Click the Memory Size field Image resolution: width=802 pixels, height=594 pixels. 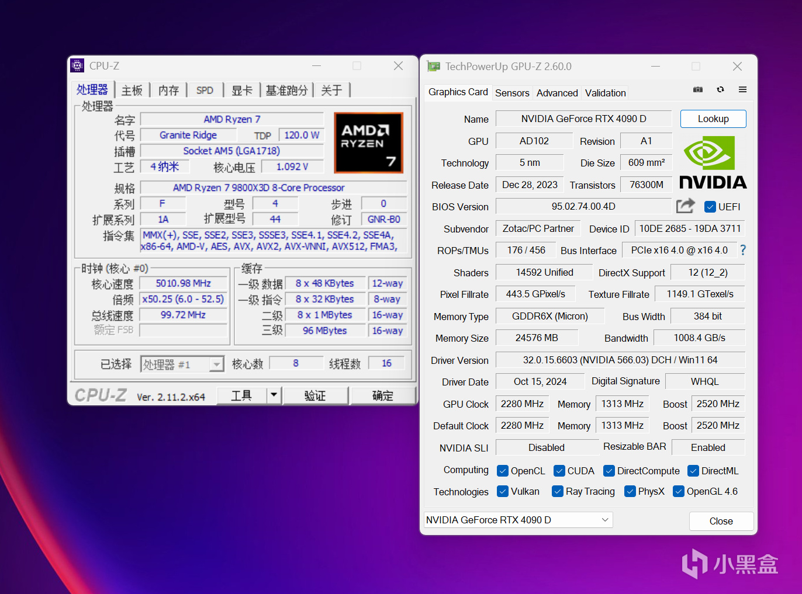tap(537, 338)
